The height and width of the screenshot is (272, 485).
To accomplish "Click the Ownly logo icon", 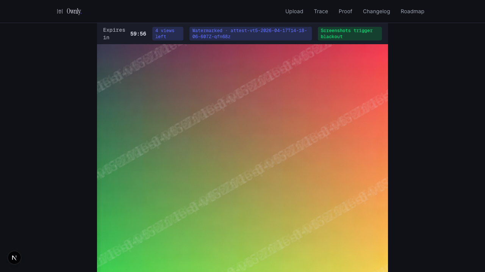I will [60, 11].
